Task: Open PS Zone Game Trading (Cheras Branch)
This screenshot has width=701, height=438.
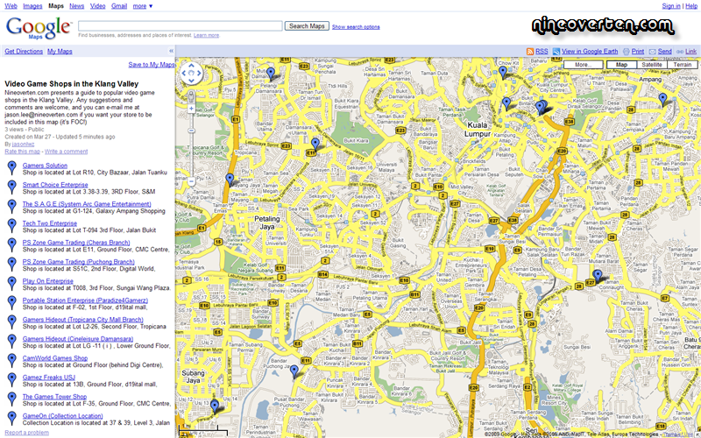Action: tap(76, 243)
